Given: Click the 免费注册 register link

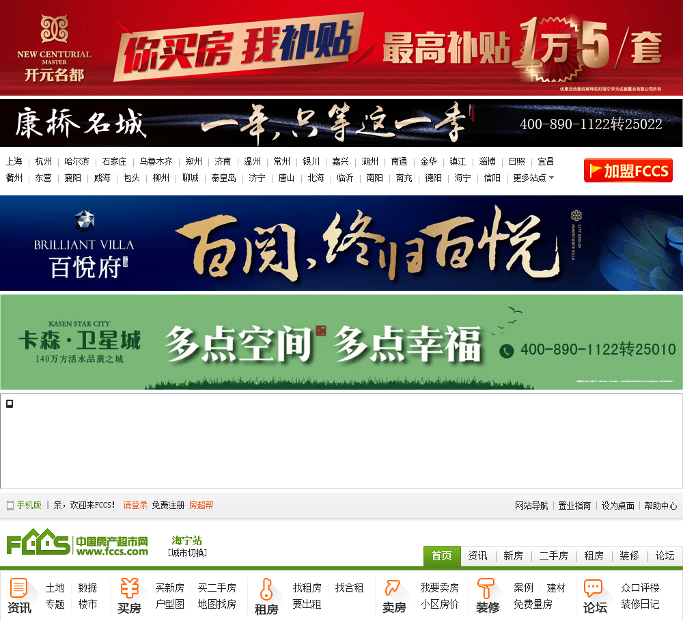Looking at the screenshot, I should 168,505.
